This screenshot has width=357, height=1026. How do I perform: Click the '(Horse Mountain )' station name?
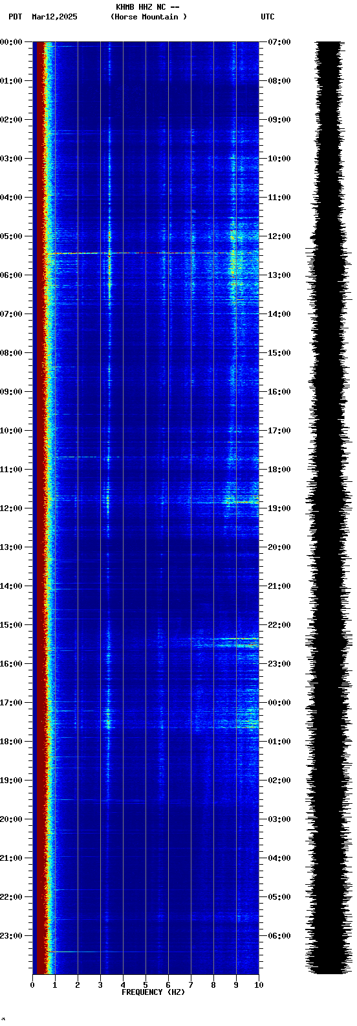coord(149,17)
